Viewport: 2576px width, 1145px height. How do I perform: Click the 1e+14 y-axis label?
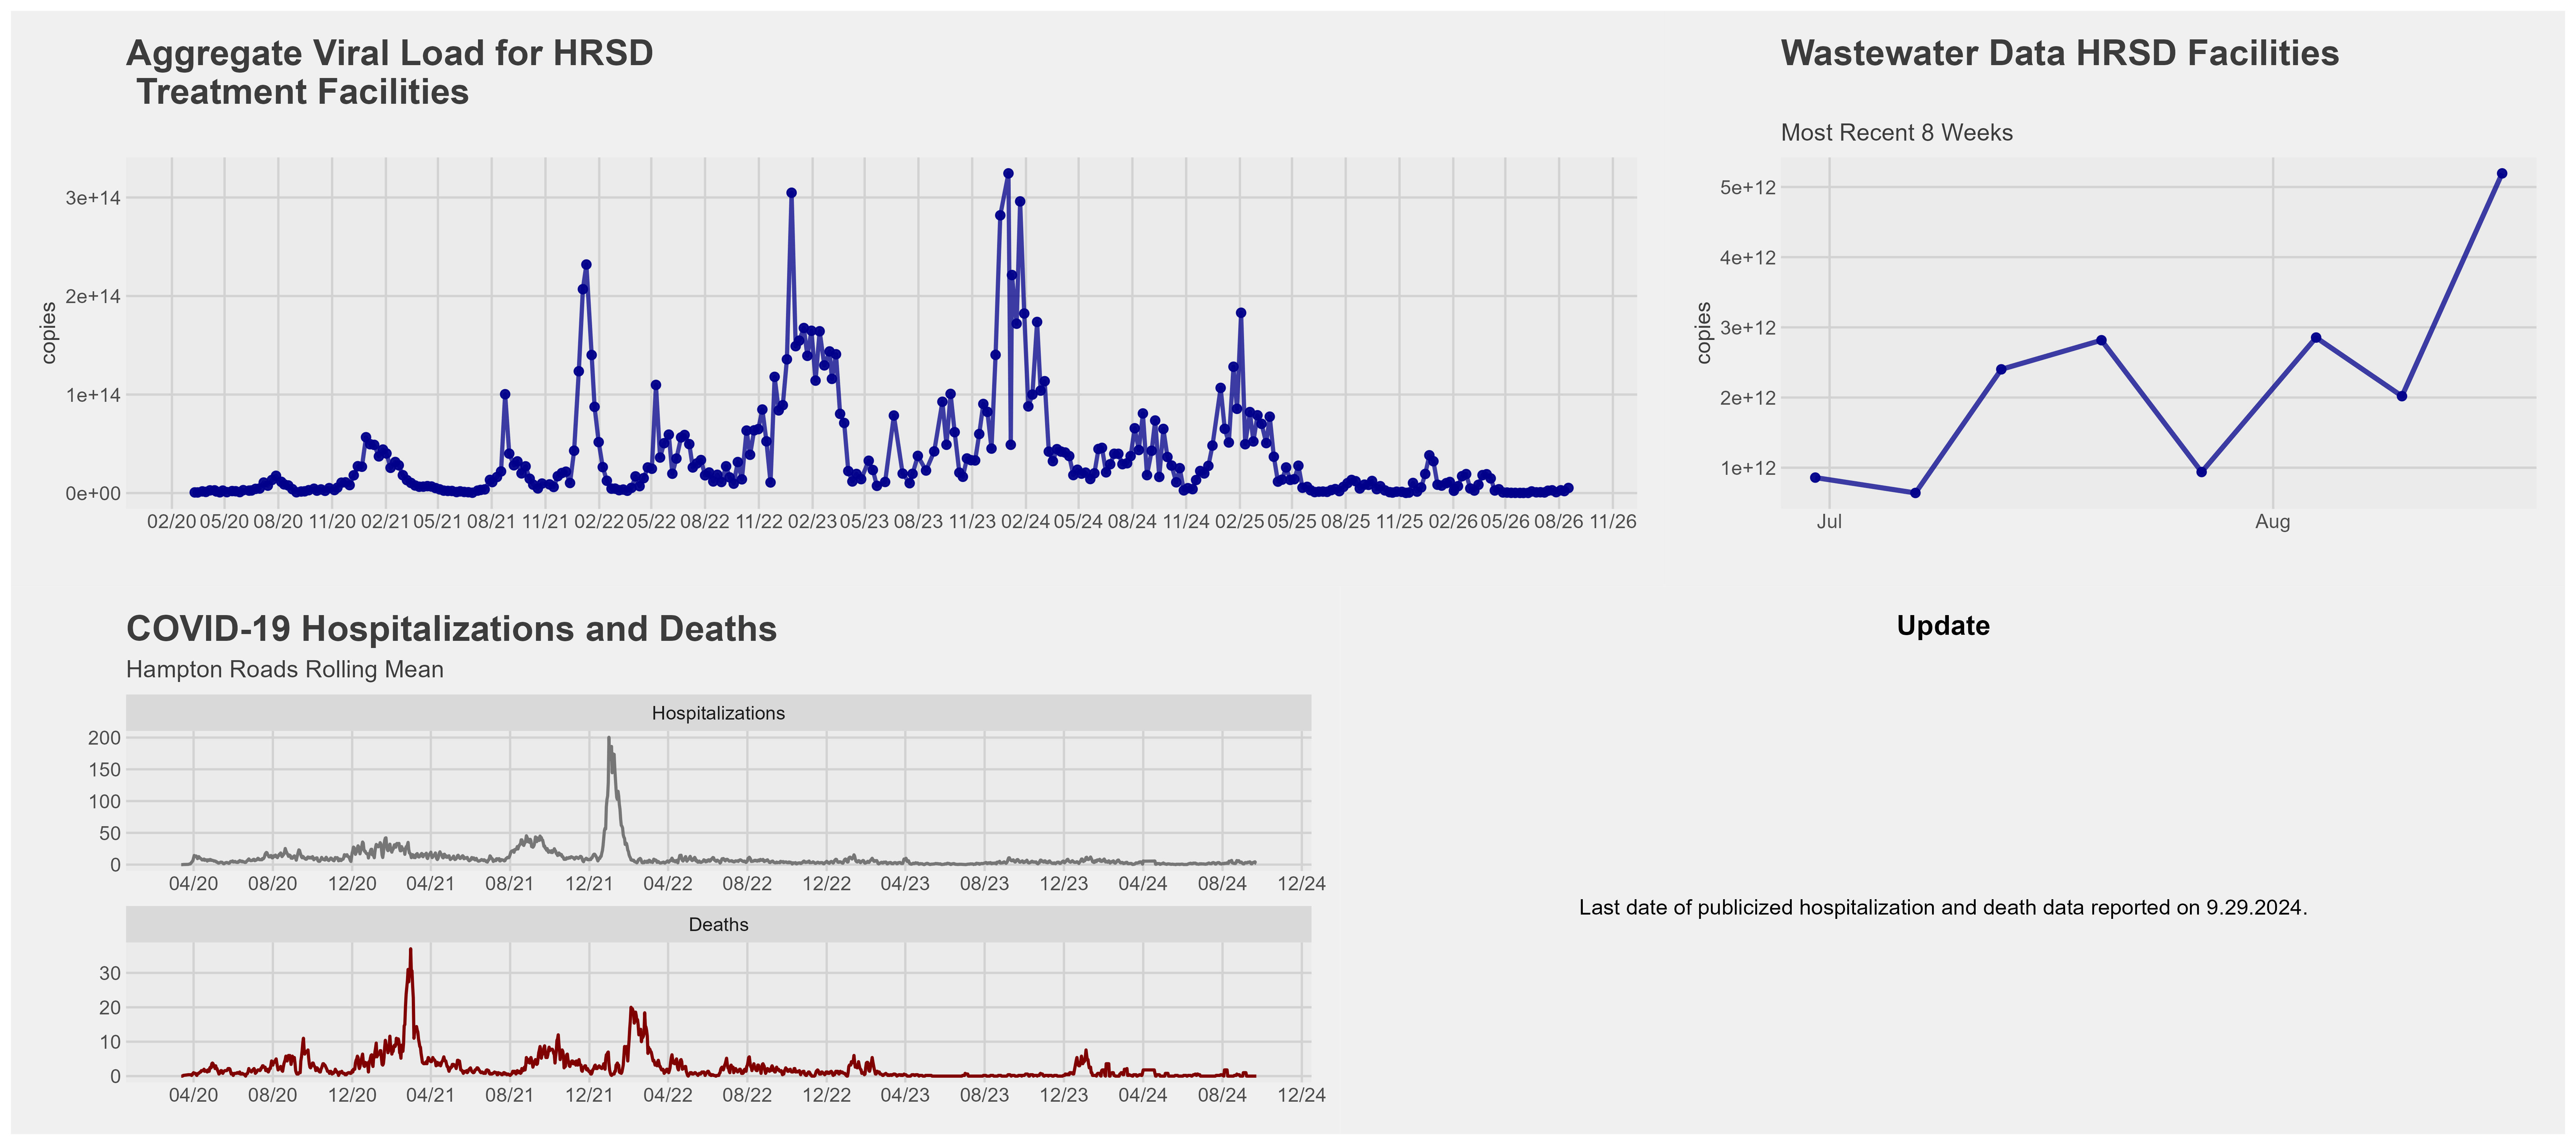coord(93,395)
